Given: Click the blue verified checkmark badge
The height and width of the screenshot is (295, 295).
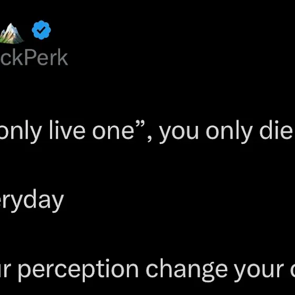Looking at the screenshot, I should click(x=41, y=30).
